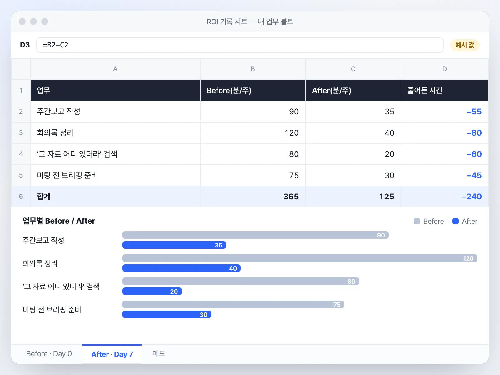Click cell with Before value 75 in table
500x375 pixels.
pos(253,175)
